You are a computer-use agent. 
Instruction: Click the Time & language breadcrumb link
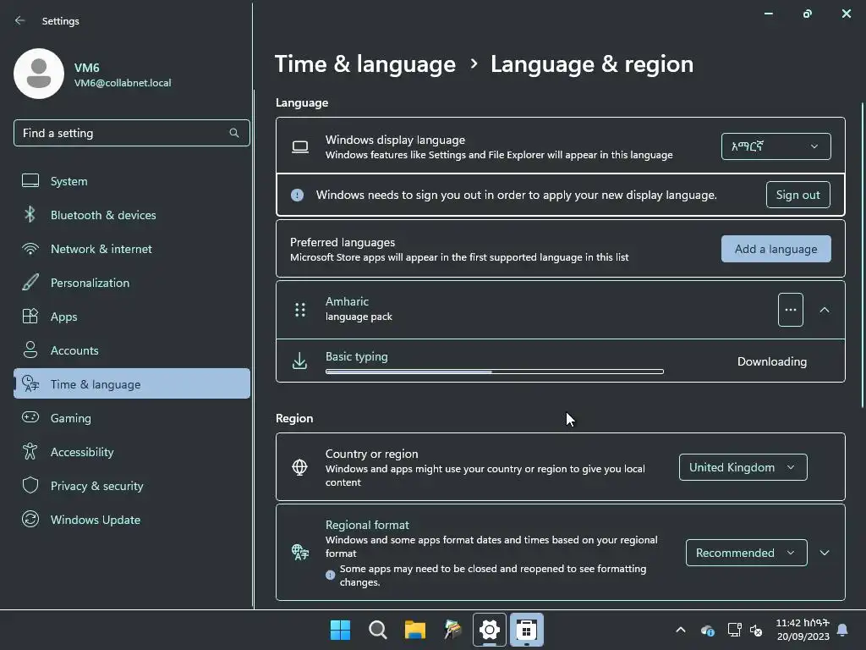point(365,64)
